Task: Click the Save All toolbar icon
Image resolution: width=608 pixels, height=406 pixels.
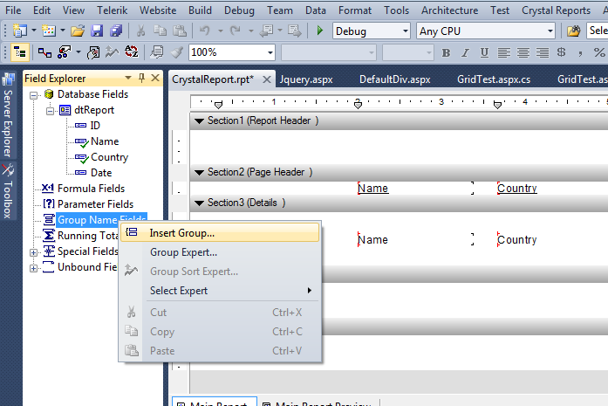Action: coord(115,31)
